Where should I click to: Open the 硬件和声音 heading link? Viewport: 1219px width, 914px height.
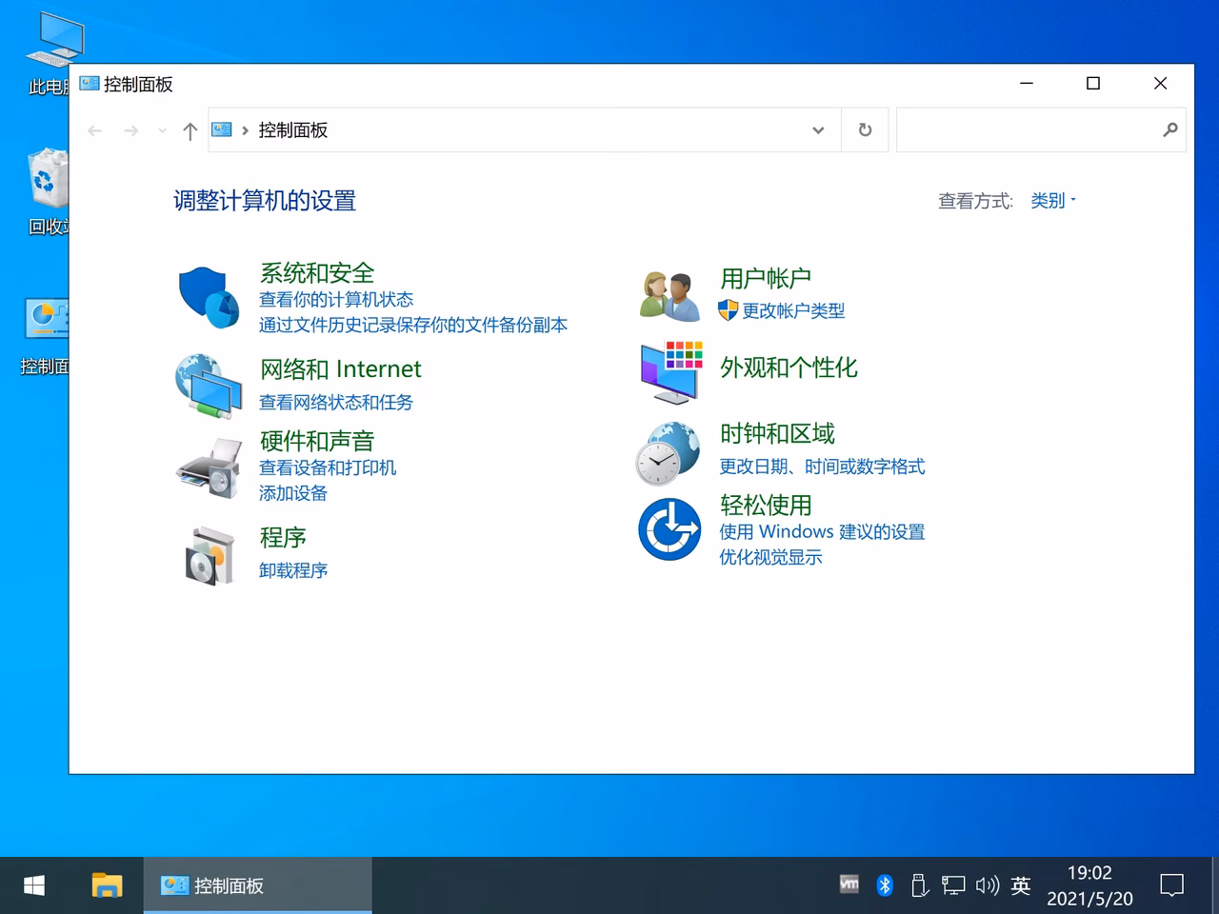[x=317, y=442]
